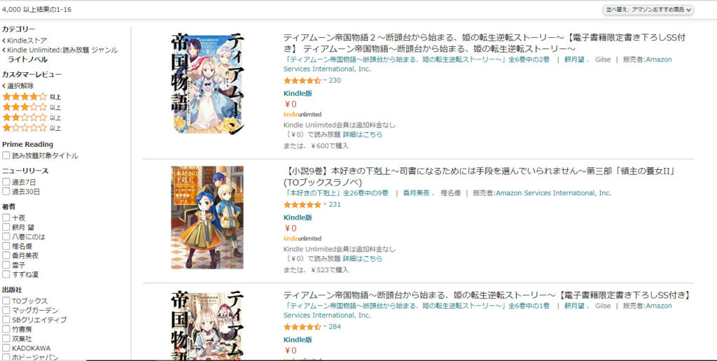
Task: Open 本好きの下剋上 第三部 book title link
Action: 479,177
